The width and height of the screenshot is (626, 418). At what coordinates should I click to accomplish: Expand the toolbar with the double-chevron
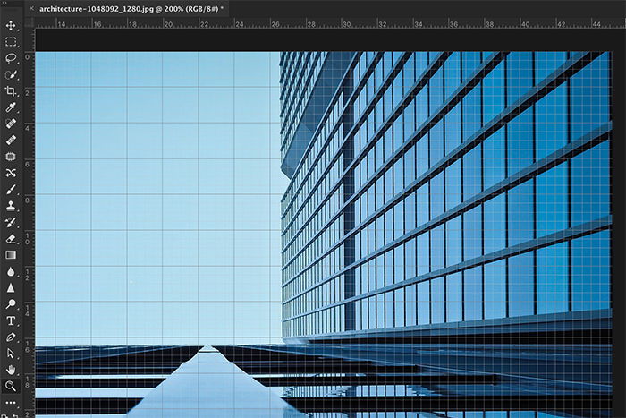pos(3,2)
